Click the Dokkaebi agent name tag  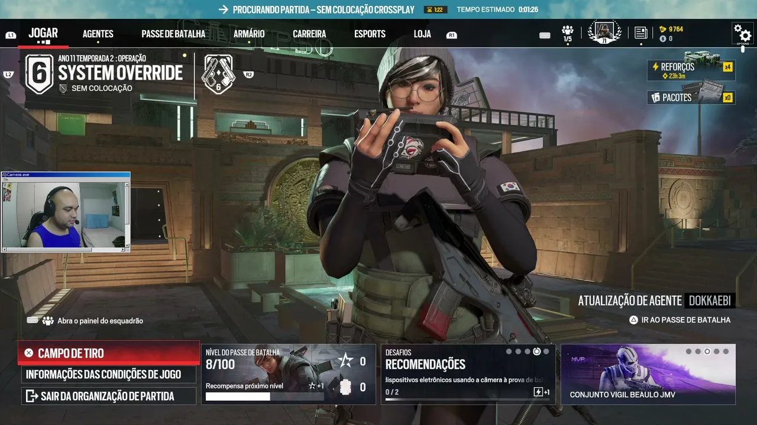click(710, 300)
